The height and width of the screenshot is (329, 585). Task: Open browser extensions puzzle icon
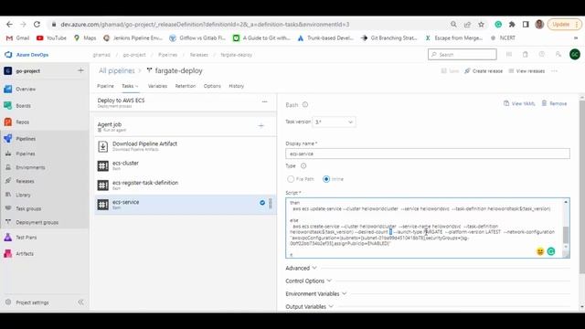coord(512,25)
